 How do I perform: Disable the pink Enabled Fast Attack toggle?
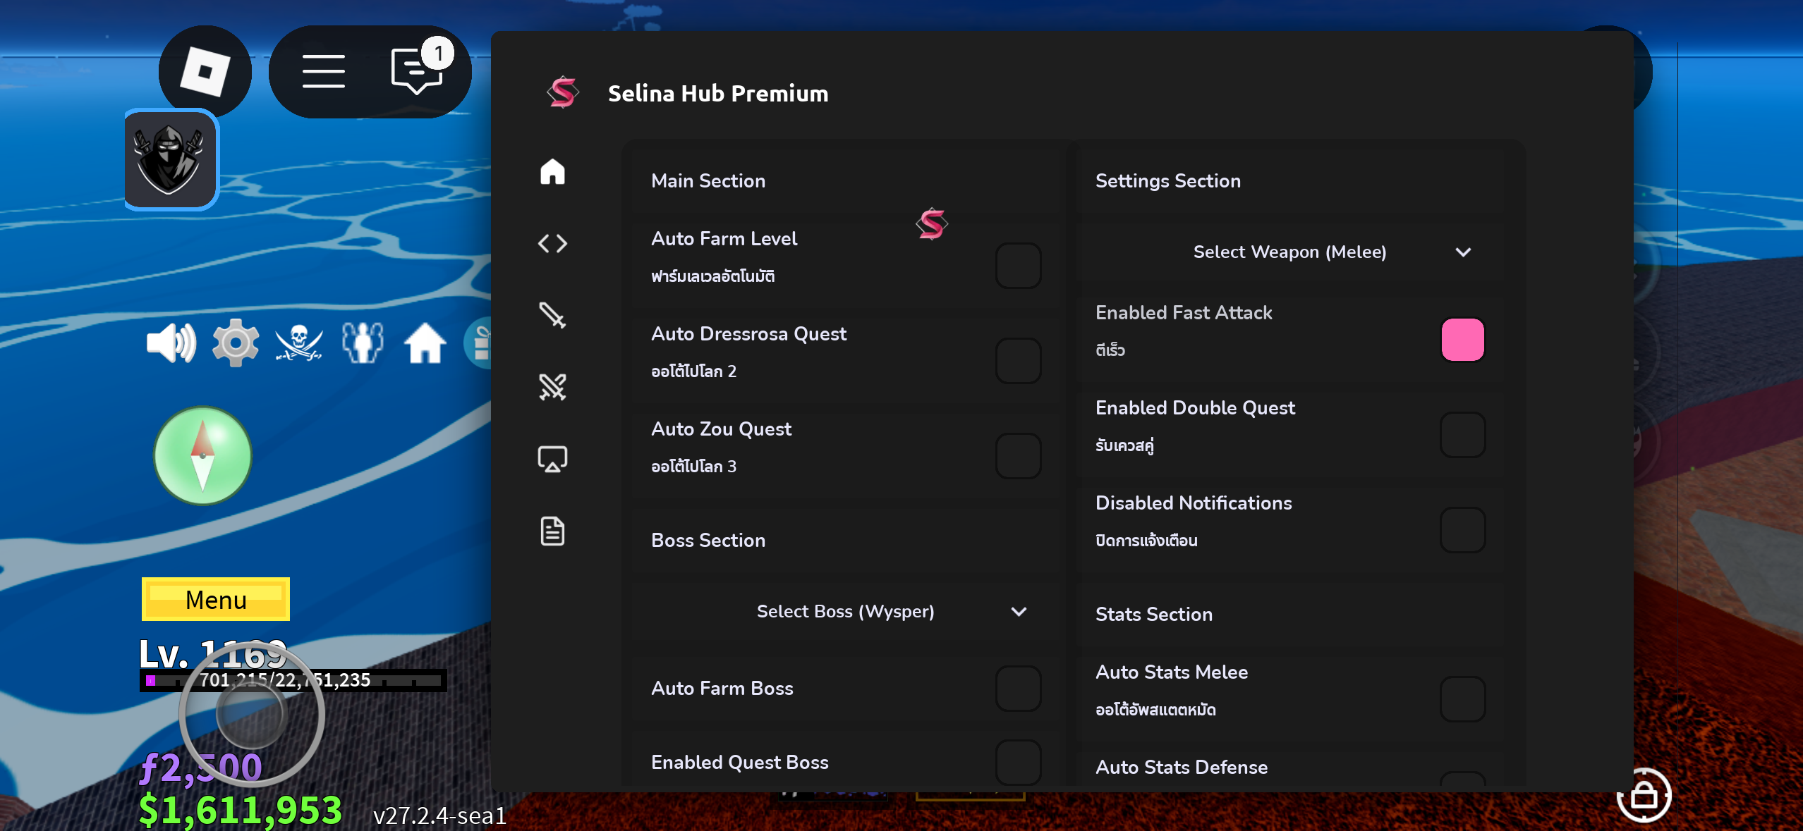point(1462,340)
